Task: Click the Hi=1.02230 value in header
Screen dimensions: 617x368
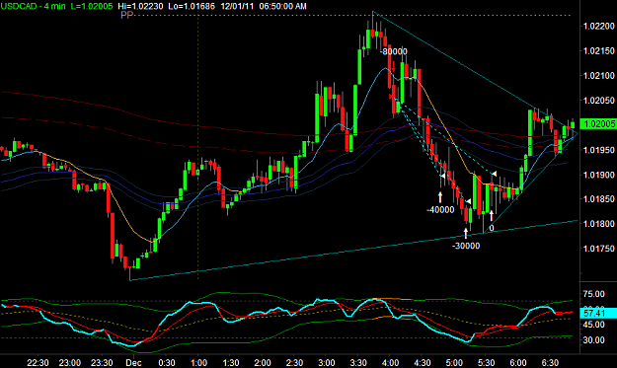Action: 141,6
